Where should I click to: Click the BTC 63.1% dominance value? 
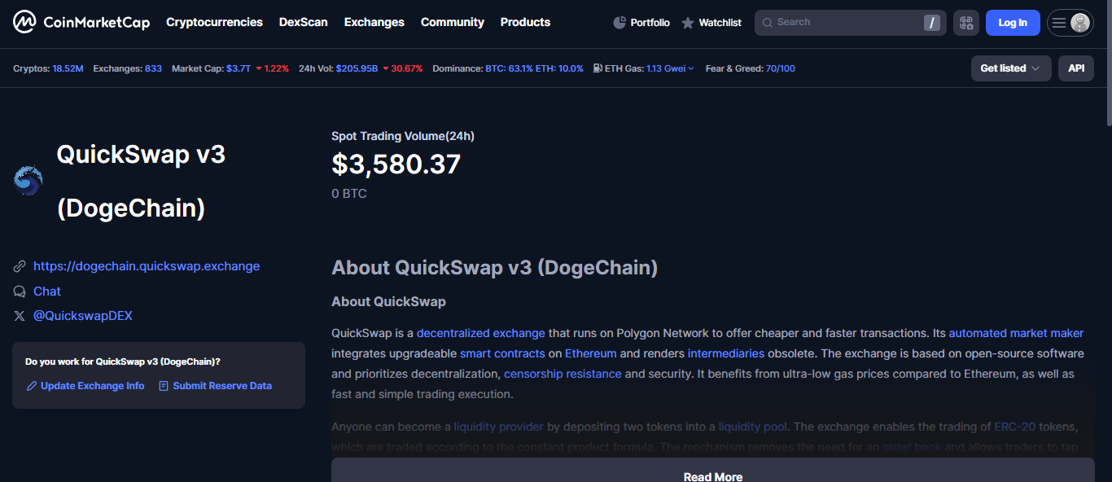coord(509,68)
